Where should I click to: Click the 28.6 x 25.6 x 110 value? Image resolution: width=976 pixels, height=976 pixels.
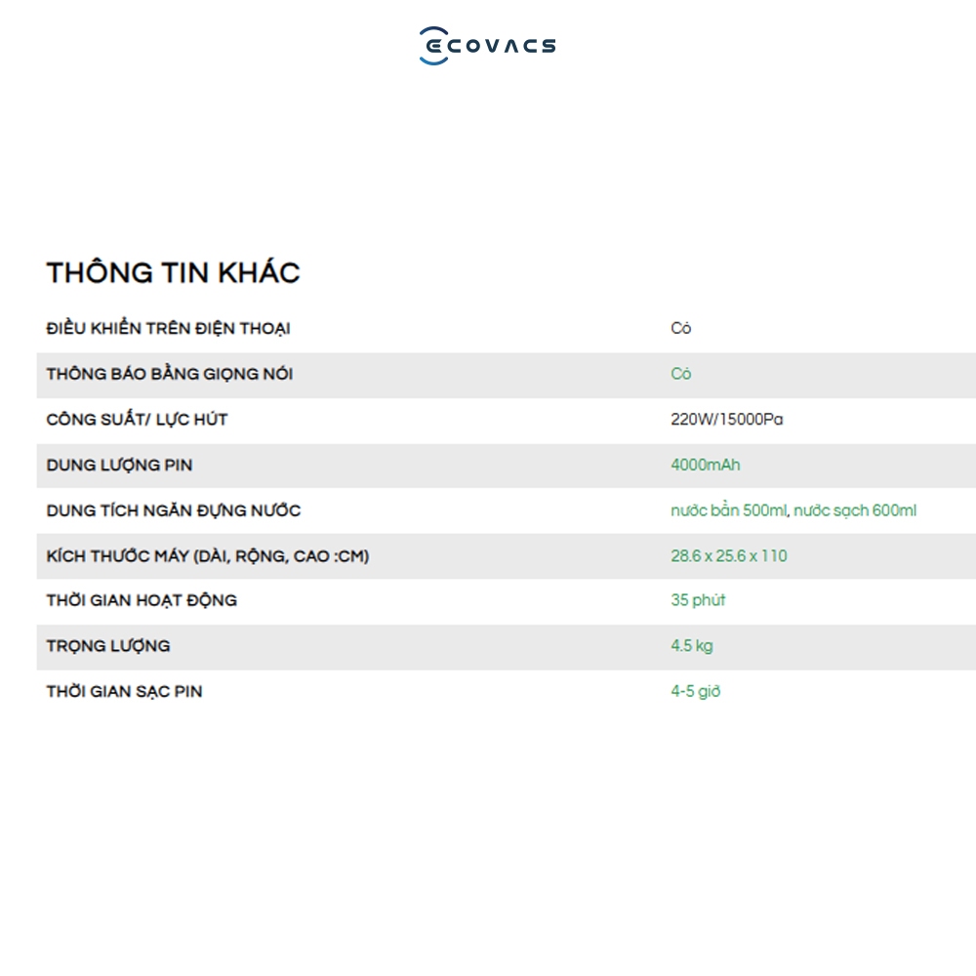[729, 556]
